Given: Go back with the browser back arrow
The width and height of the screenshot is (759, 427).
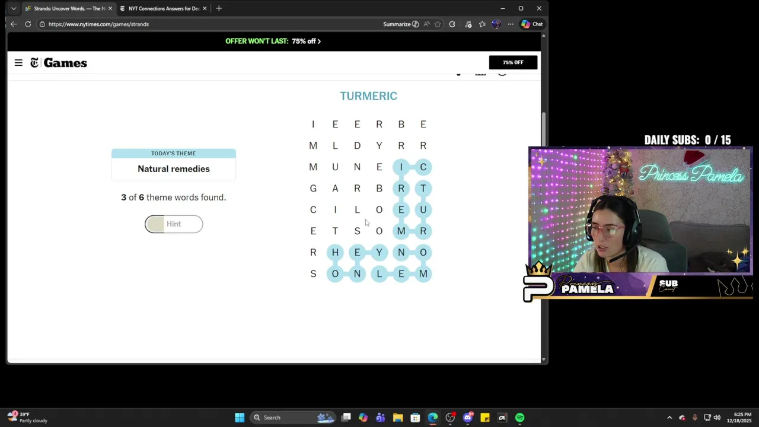Looking at the screenshot, I should pyautogui.click(x=14, y=24).
